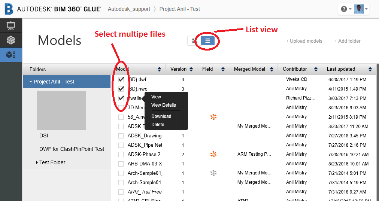The width and height of the screenshot is (379, 201).
Task: Uncheck the 2walls model checkbox
Action: (121, 98)
